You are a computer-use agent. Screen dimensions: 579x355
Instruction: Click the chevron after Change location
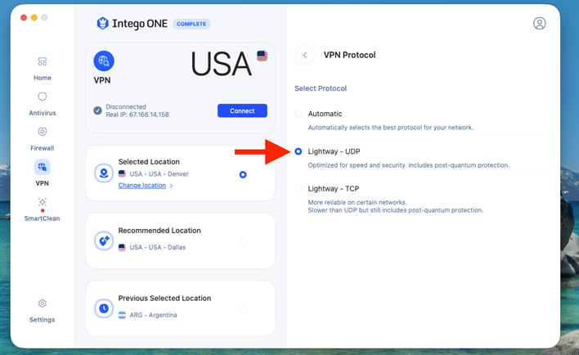click(171, 186)
